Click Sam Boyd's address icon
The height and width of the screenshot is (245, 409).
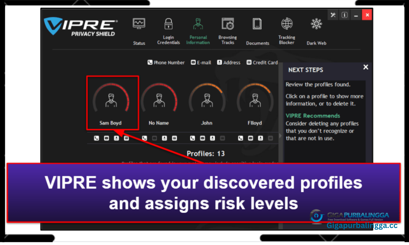pyautogui.click(x=116, y=138)
